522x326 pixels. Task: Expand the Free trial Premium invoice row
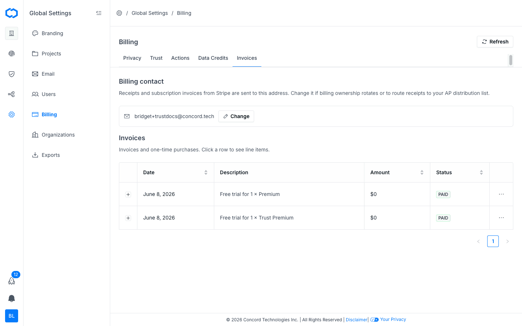128,195
